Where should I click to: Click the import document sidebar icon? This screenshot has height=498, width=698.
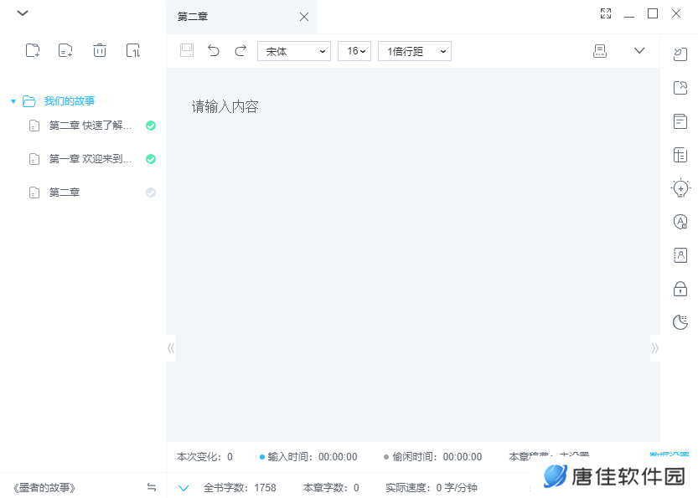point(680,54)
